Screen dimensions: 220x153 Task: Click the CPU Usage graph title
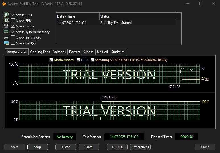pos(110,97)
